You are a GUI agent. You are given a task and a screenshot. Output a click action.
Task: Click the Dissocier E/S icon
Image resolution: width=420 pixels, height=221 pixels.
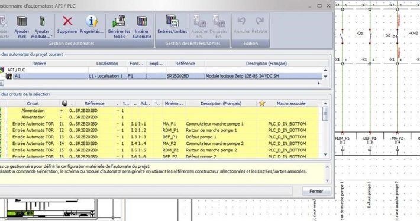click(218, 21)
